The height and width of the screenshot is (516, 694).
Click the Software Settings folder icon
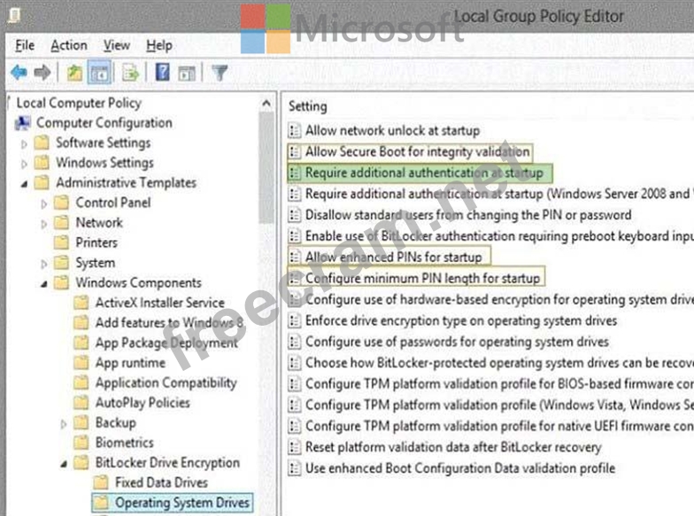pos(42,142)
